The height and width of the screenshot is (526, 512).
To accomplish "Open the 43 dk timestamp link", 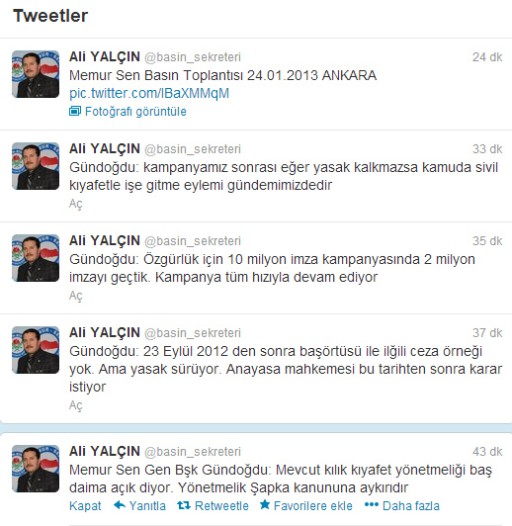I will (x=487, y=452).
